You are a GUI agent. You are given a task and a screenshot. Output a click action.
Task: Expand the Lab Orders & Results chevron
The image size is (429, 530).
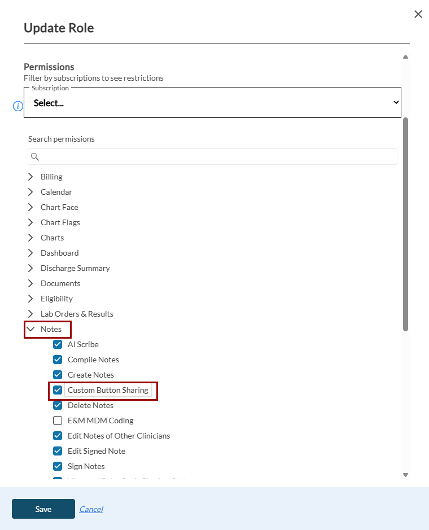(30, 314)
